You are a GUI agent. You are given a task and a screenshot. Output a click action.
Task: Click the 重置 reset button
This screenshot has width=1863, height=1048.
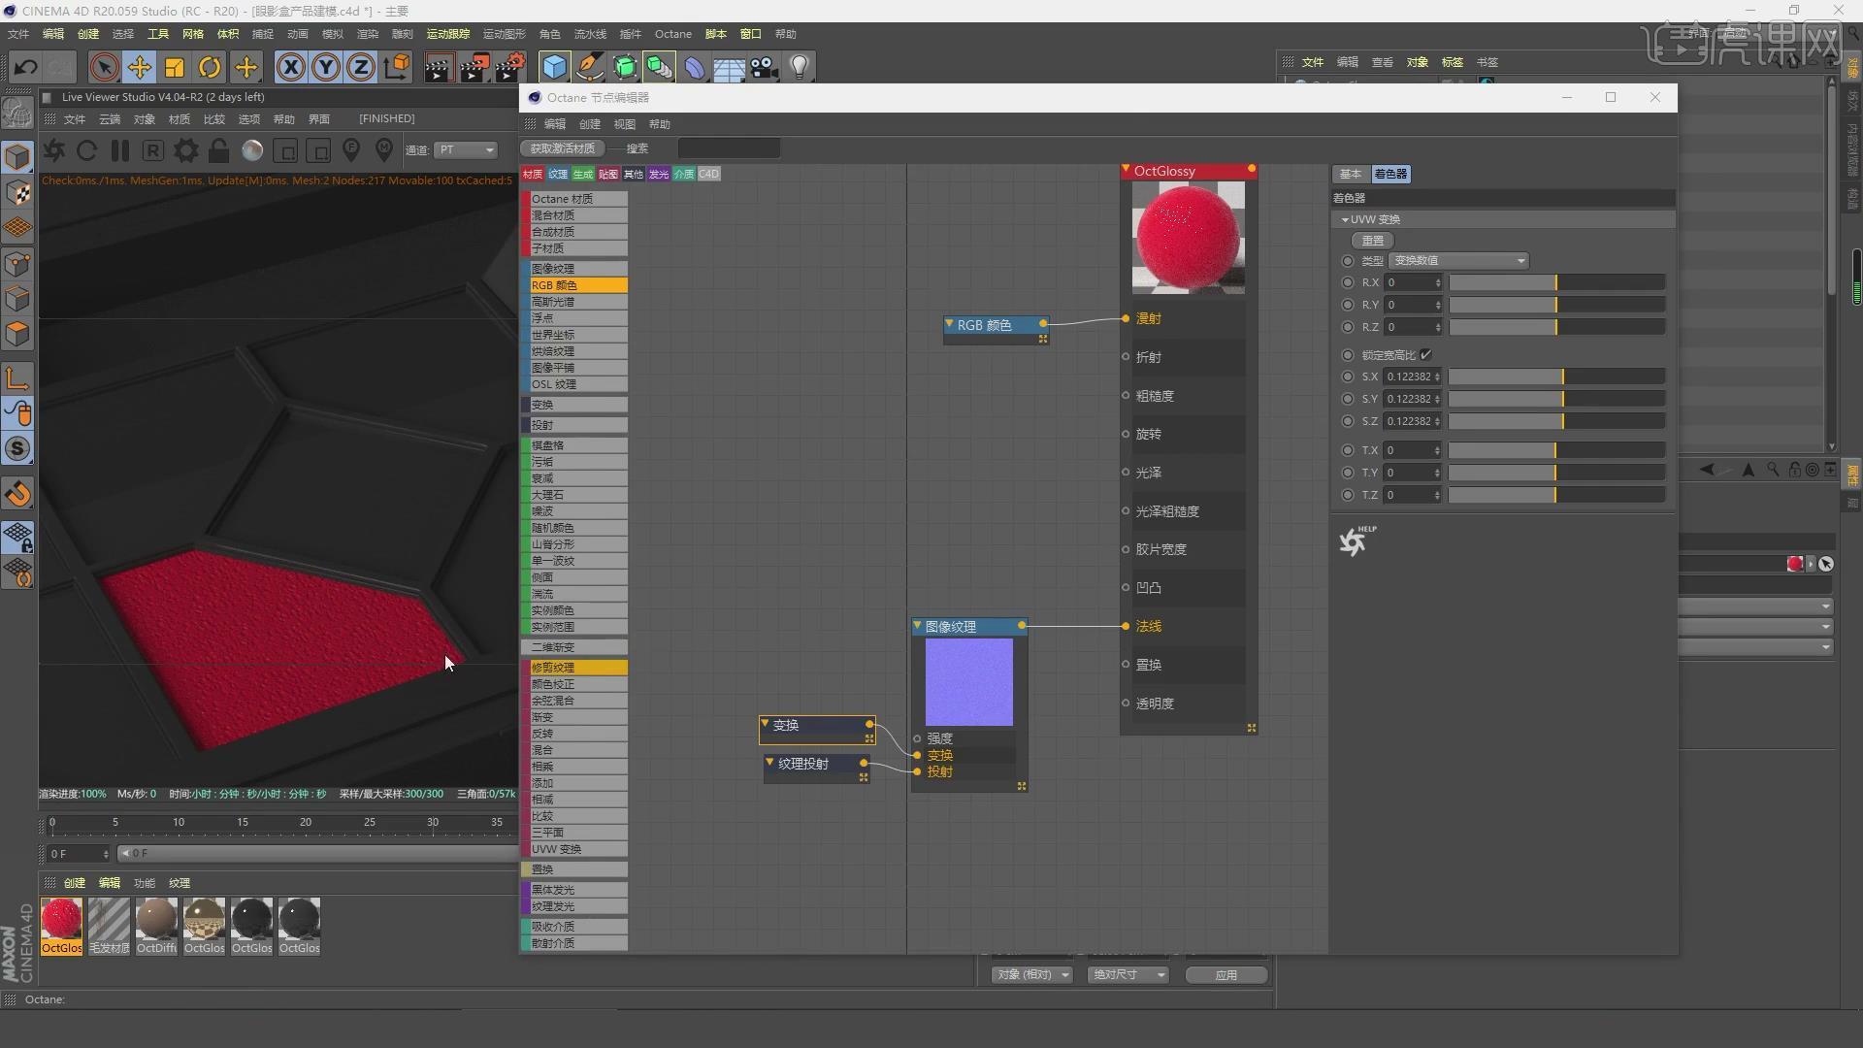(x=1372, y=241)
